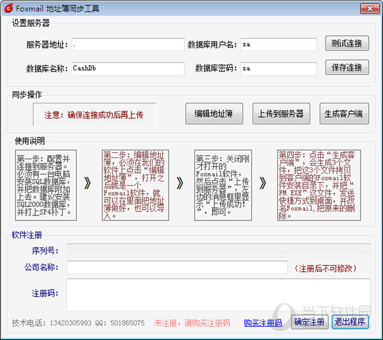Click the 公司名称 input field
The image size is (383, 340).
click(177, 268)
